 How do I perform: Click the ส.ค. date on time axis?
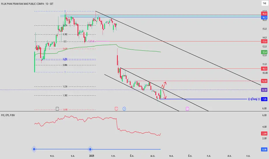229,156
